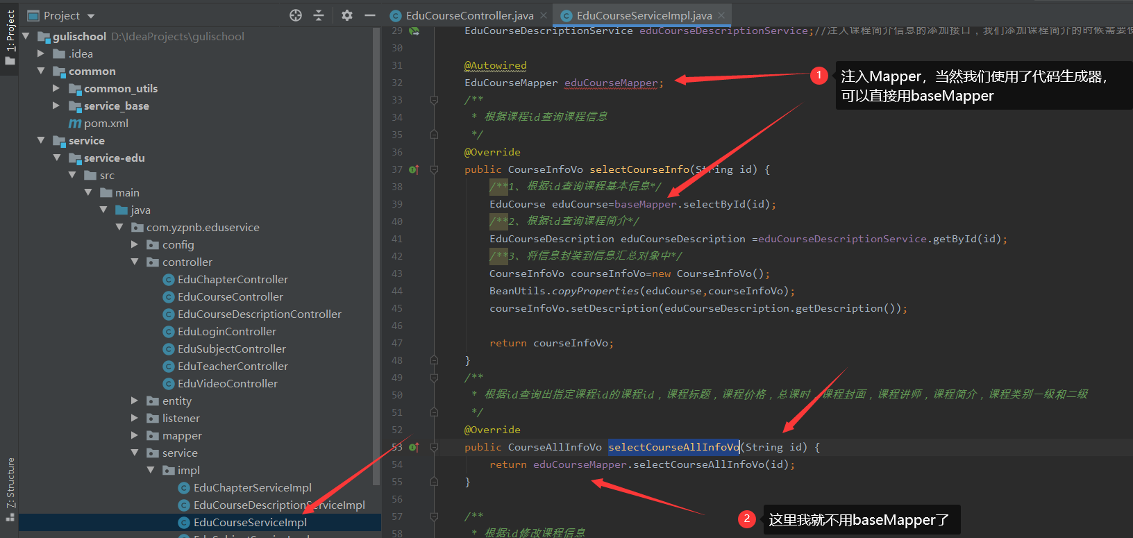Click the Maven icon beside pom.xml

pyautogui.click(x=75, y=123)
